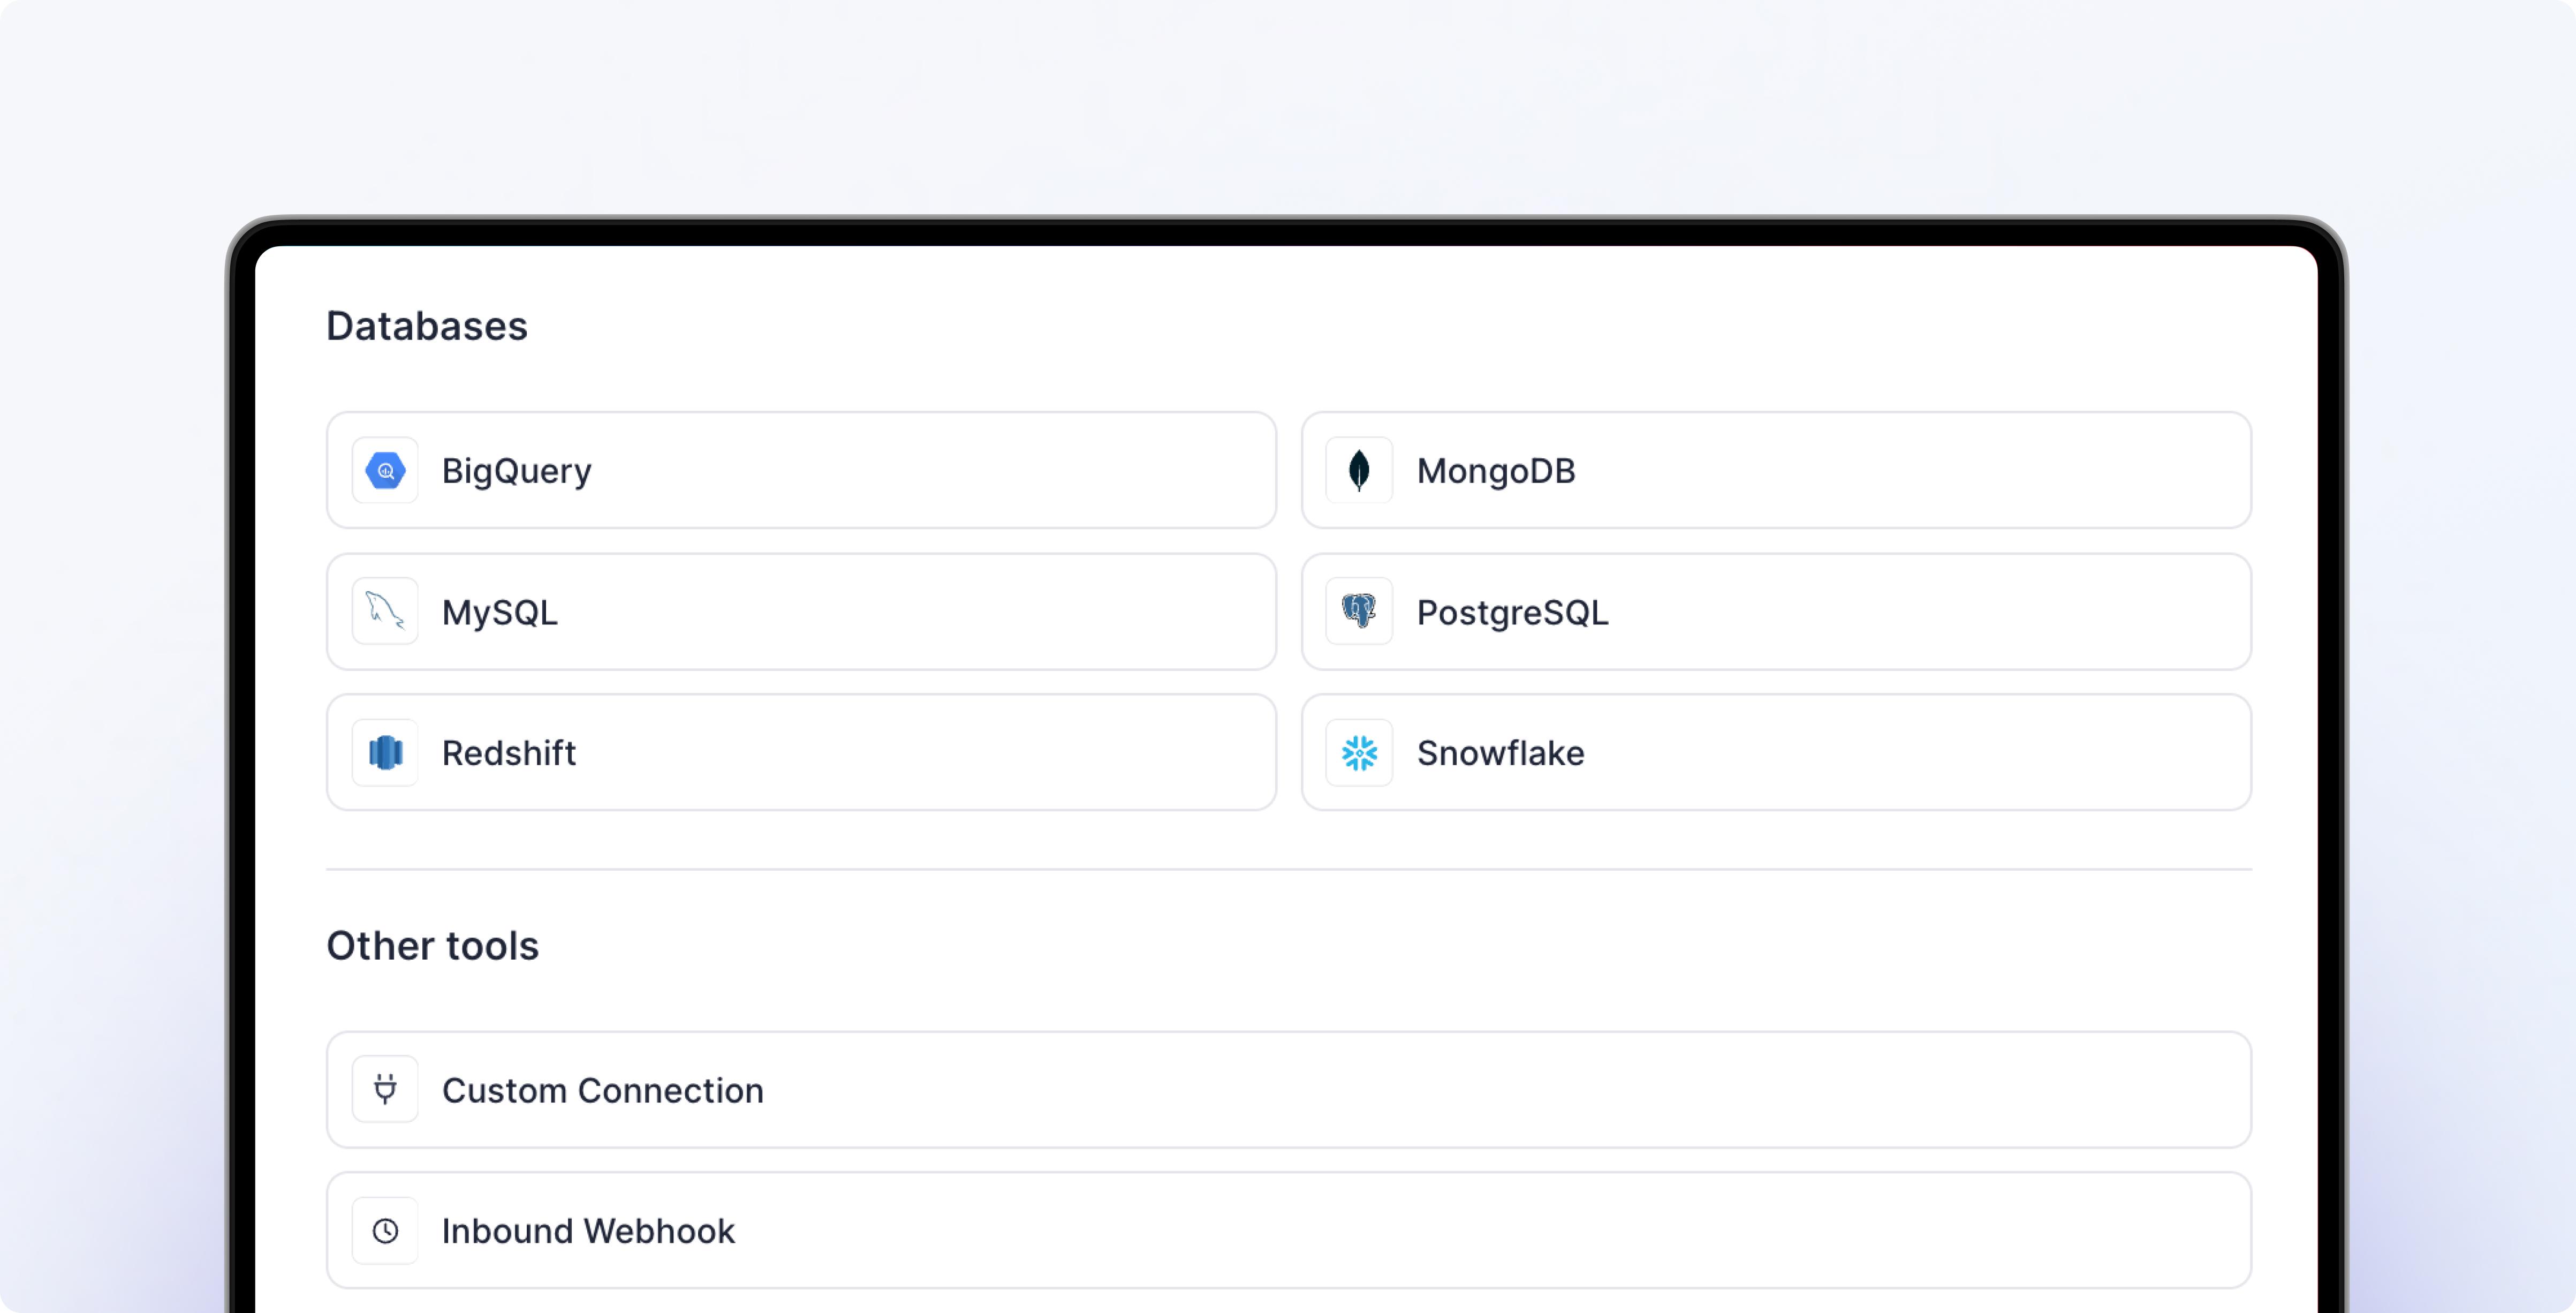2576x1313 pixels.
Task: Click the MySQL dolphin icon
Action: (385, 611)
